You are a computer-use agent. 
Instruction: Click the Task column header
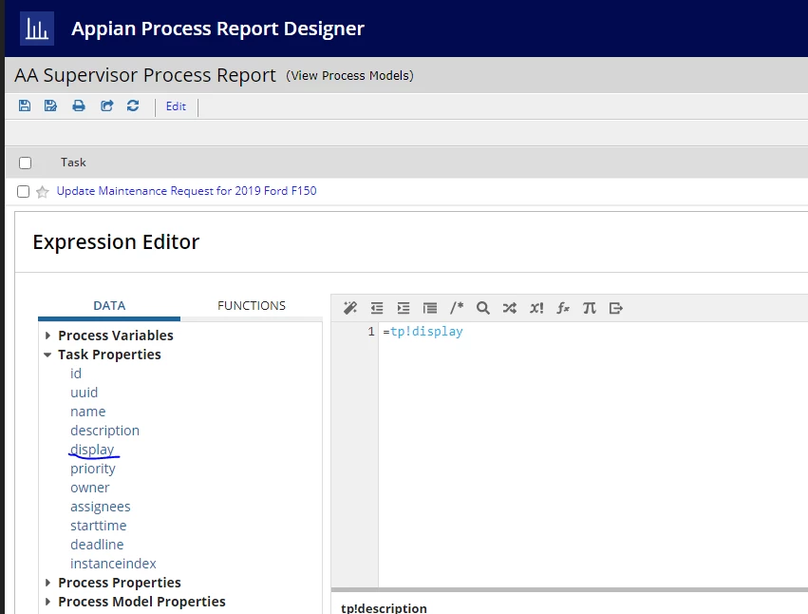(73, 162)
